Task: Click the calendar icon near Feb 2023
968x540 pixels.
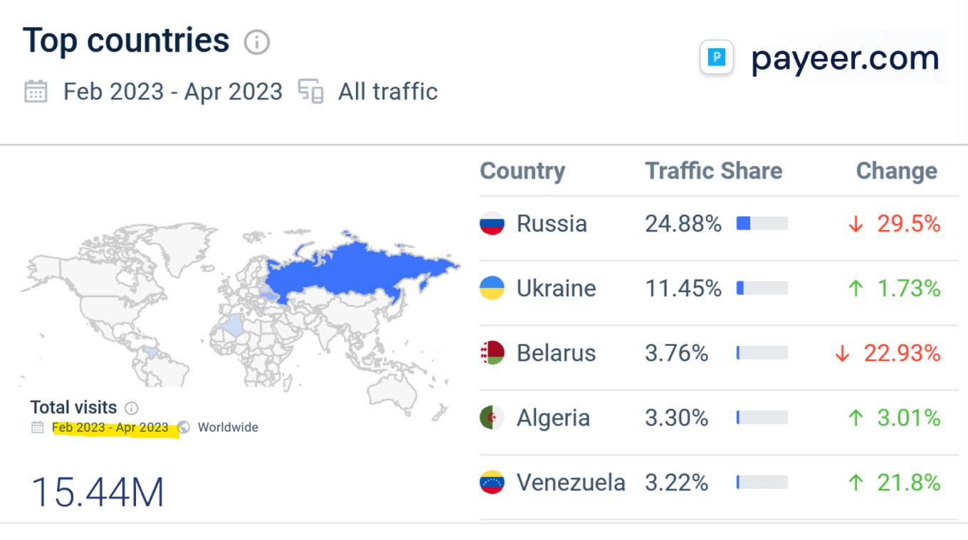Action: point(36,92)
